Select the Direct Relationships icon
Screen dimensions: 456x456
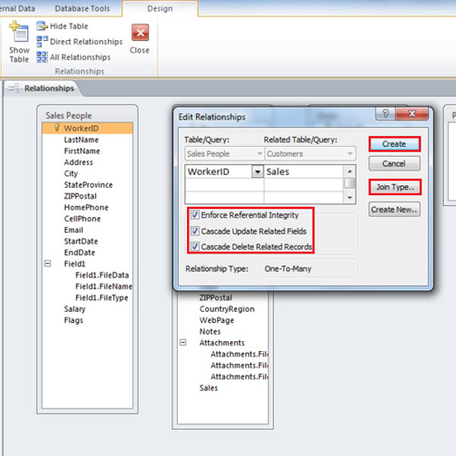[x=42, y=42]
